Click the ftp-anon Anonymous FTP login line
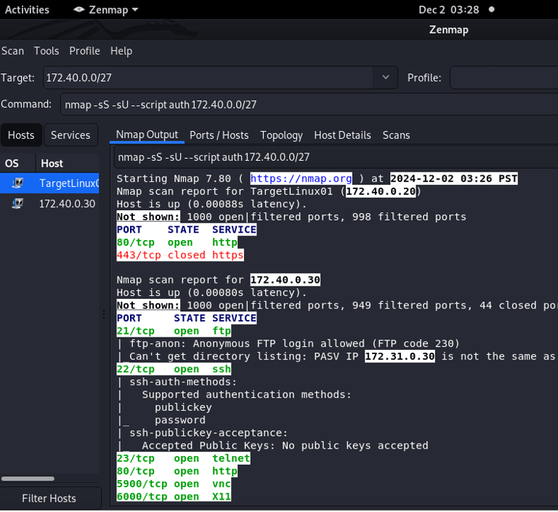This screenshot has width=558, height=512. [288, 343]
